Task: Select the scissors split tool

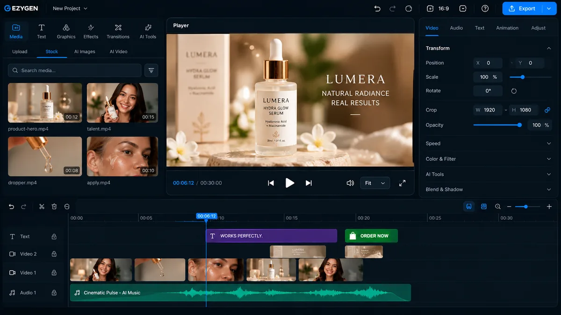Action: pos(42,206)
